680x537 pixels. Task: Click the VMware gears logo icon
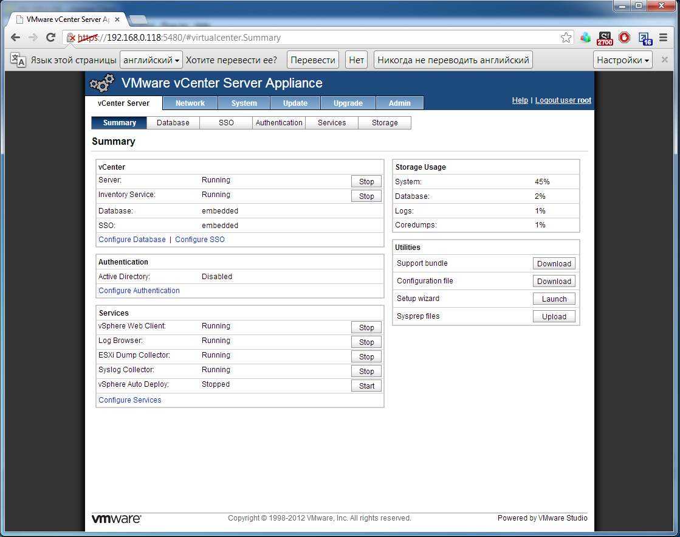[102, 83]
